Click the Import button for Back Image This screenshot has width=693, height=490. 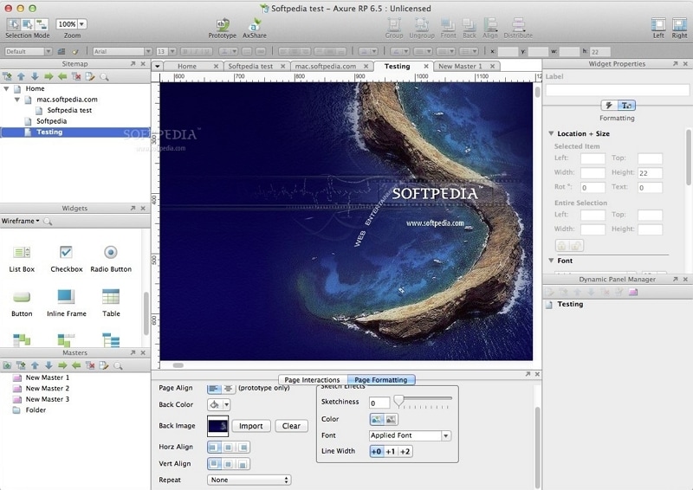251,426
